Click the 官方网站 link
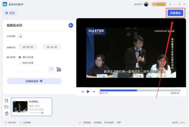 click(12, 123)
